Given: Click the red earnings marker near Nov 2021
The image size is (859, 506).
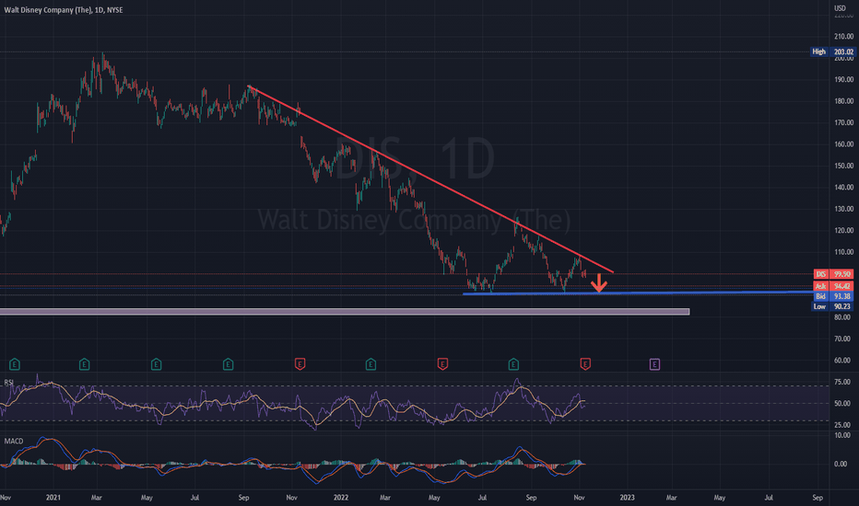Looking at the screenshot, I should (300, 363).
